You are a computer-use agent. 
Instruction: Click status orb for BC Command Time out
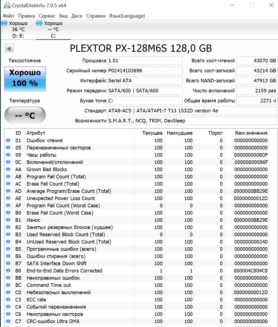point(8,285)
